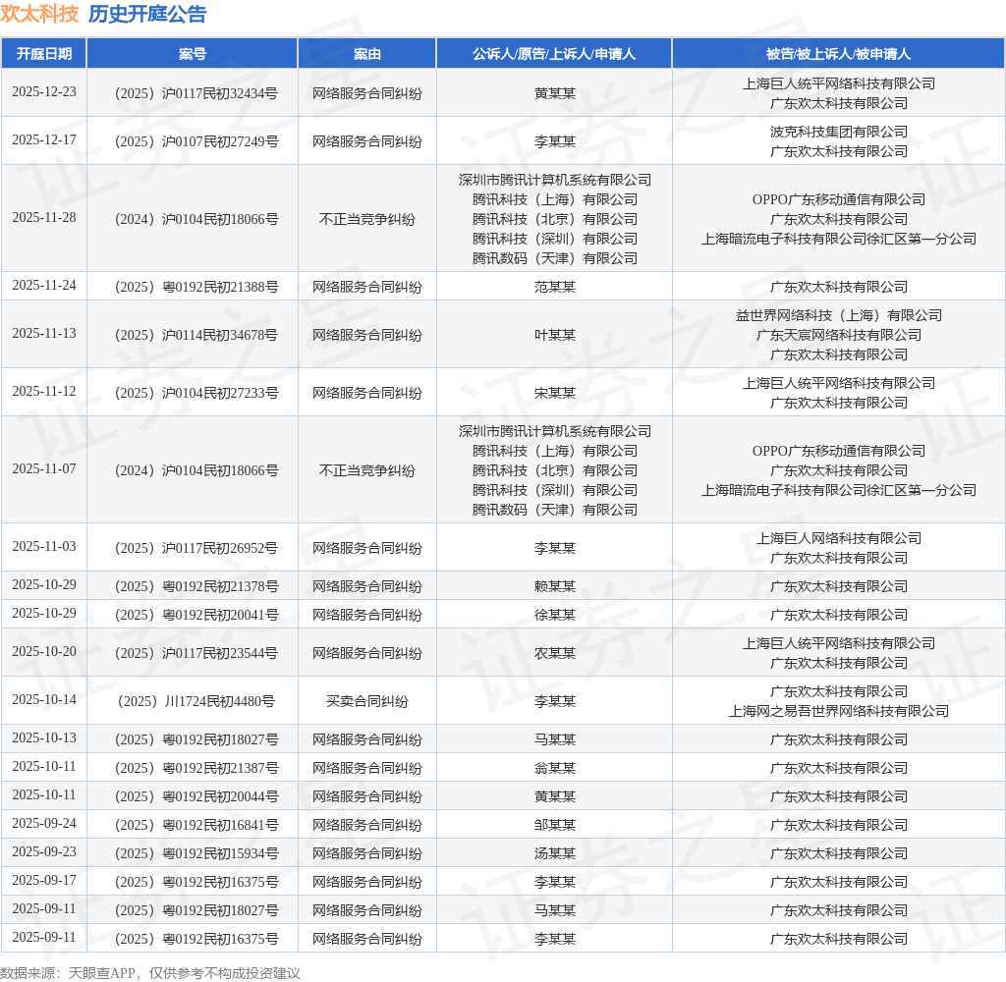Click case number (2025)粤0192民初21387号
Image resolution: width=1006 pixels, height=982 pixels.
point(196,768)
